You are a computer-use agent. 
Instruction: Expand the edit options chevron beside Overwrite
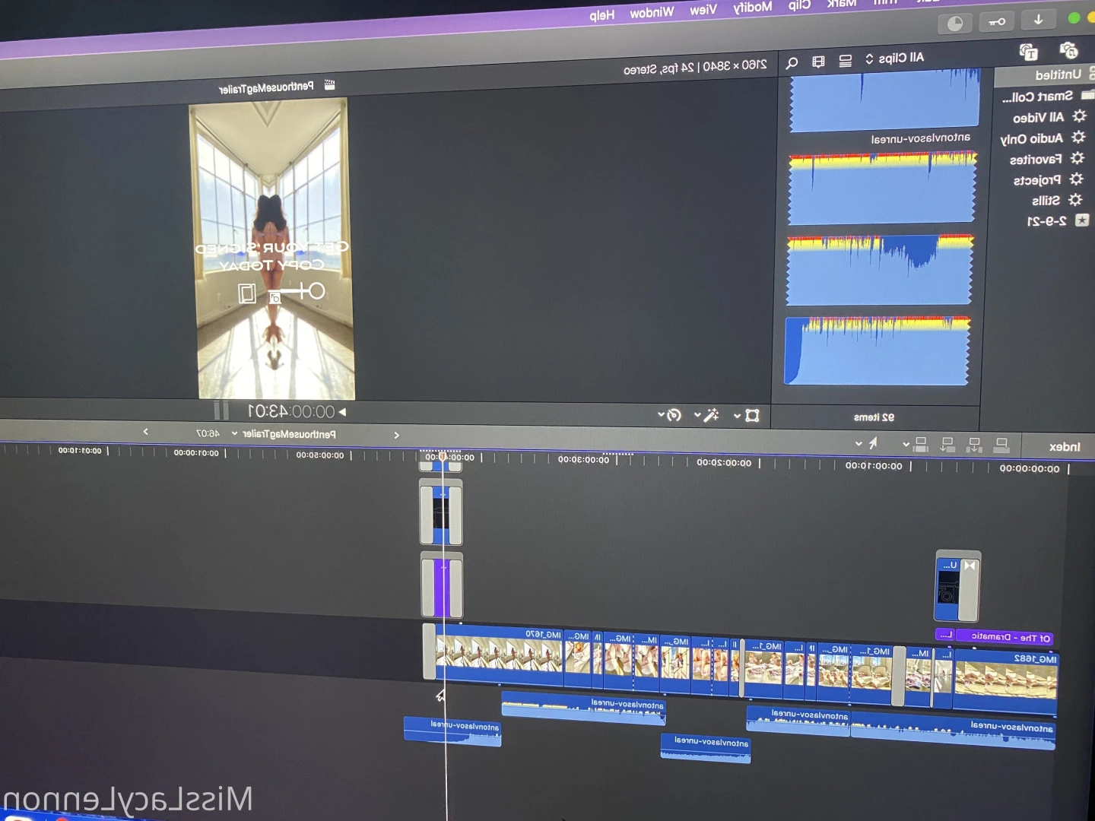(x=906, y=444)
